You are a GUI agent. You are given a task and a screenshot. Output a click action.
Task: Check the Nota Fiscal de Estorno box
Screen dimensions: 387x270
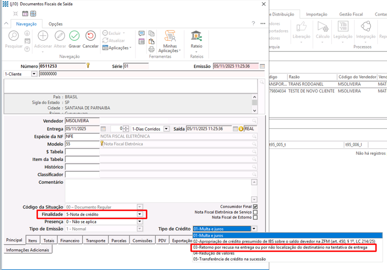pos(255,217)
